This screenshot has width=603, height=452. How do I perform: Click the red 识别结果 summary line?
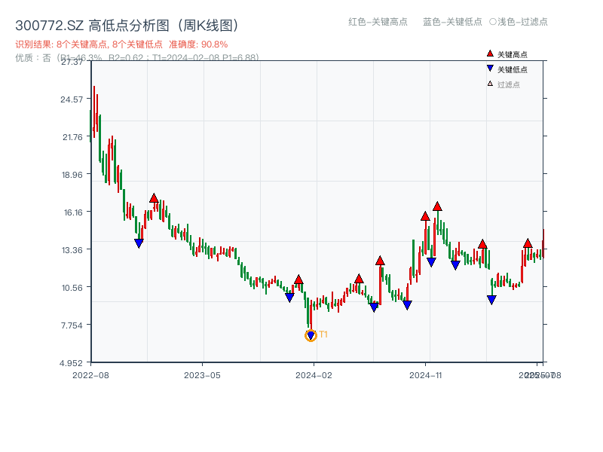click(x=121, y=44)
